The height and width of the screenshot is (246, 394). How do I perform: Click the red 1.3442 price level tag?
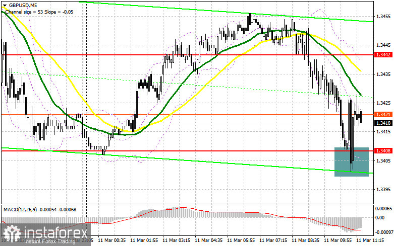383,55
